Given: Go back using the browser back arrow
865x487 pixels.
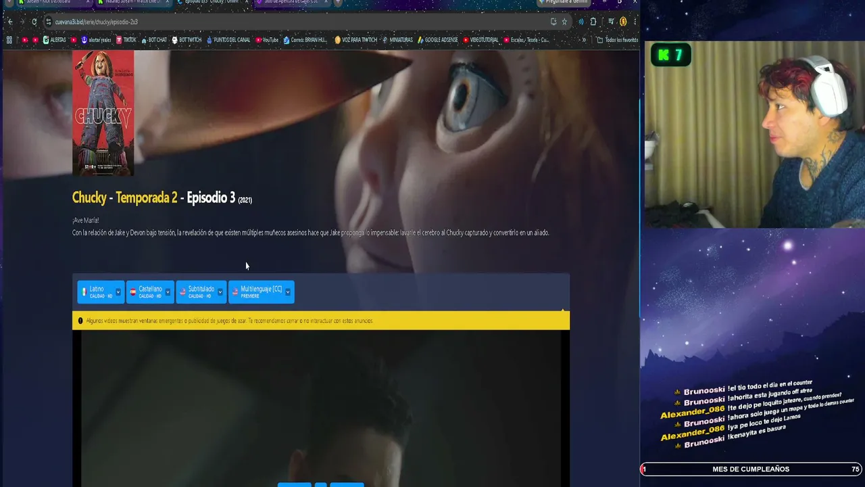Looking at the screenshot, I should [x=9, y=22].
